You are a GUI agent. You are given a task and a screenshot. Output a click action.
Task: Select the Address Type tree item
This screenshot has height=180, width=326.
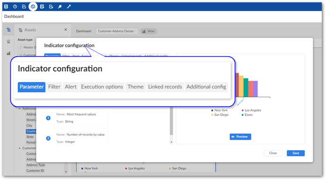36,165
